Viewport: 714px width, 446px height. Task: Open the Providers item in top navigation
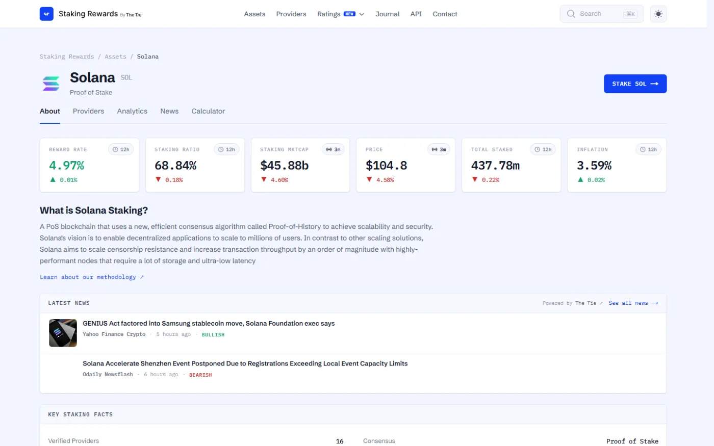(291, 14)
